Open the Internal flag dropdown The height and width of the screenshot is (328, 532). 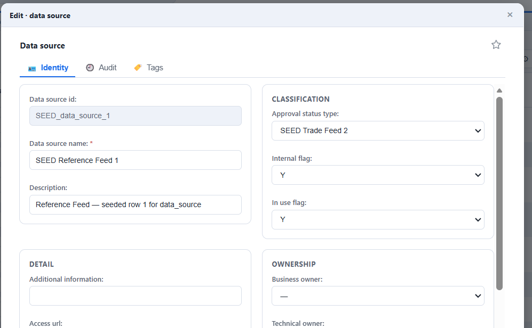click(378, 175)
